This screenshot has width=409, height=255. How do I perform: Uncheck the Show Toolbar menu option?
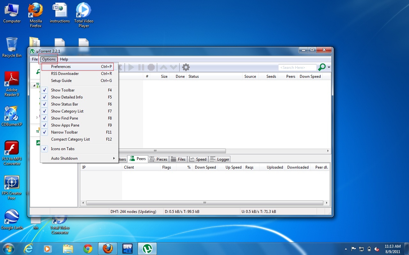coord(80,90)
